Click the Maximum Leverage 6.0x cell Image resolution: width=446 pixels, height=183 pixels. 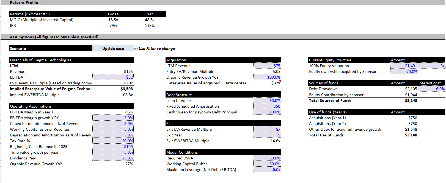click(x=267, y=170)
